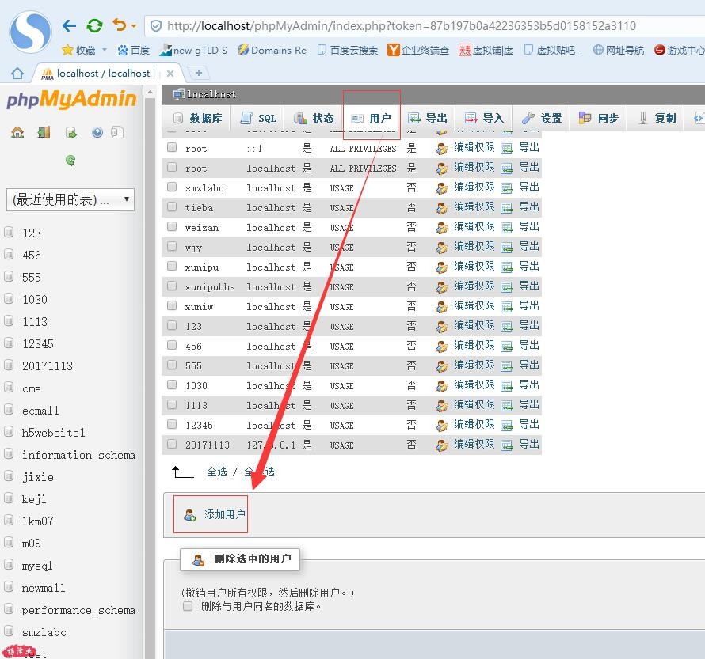Open the query window icon in sidebar
Image resolution: width=705 pixels, height=659 pixels.
coord(71,132)
